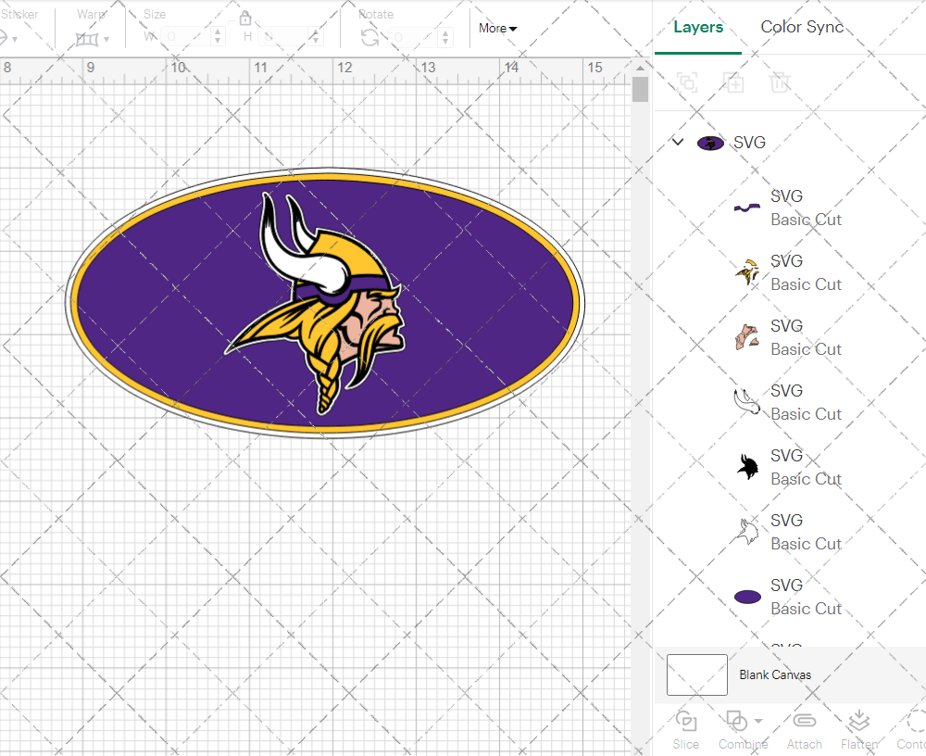Click the Rotate icon in the toolbar

point(369,37)
